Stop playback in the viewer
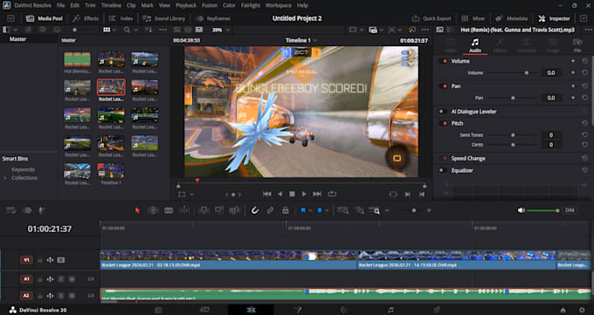The height and width of the screenshot is (315, 594). [x=292, y=194]
